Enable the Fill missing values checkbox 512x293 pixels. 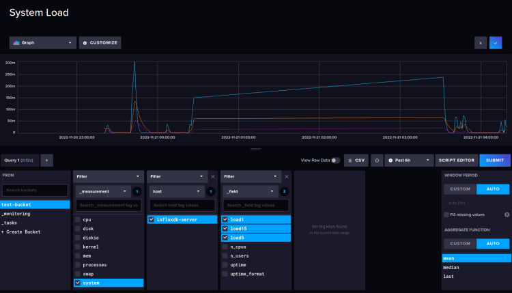[x=446, y=214]
